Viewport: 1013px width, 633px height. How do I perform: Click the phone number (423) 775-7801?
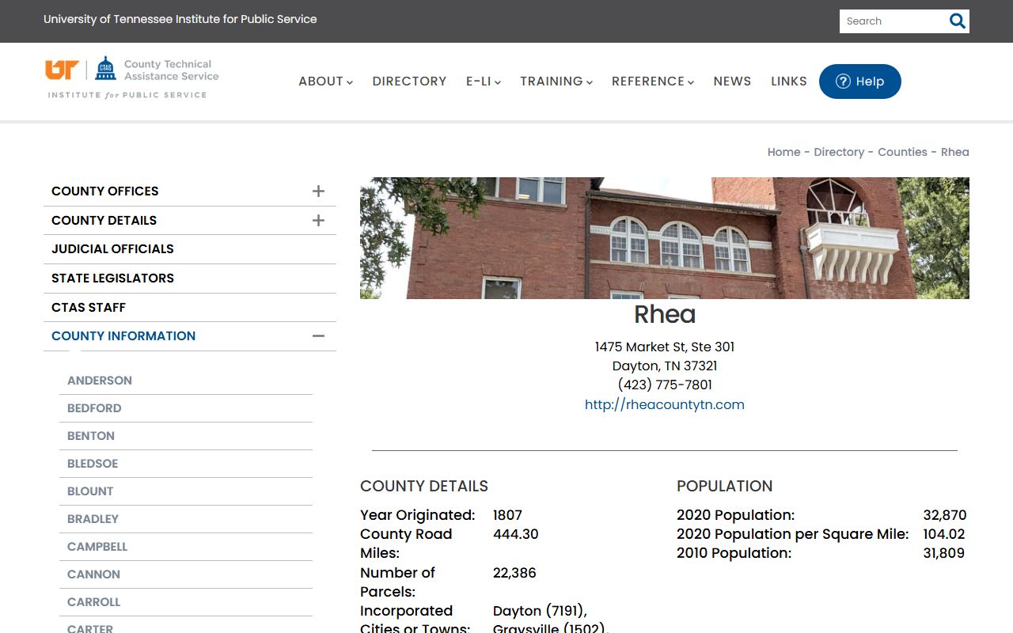pyautogui.click(x=665, y=385)
